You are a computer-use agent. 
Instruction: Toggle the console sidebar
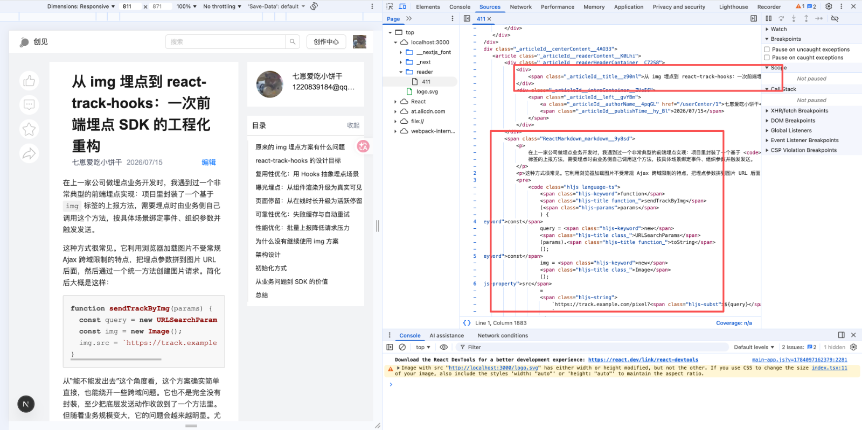point(390,347)
